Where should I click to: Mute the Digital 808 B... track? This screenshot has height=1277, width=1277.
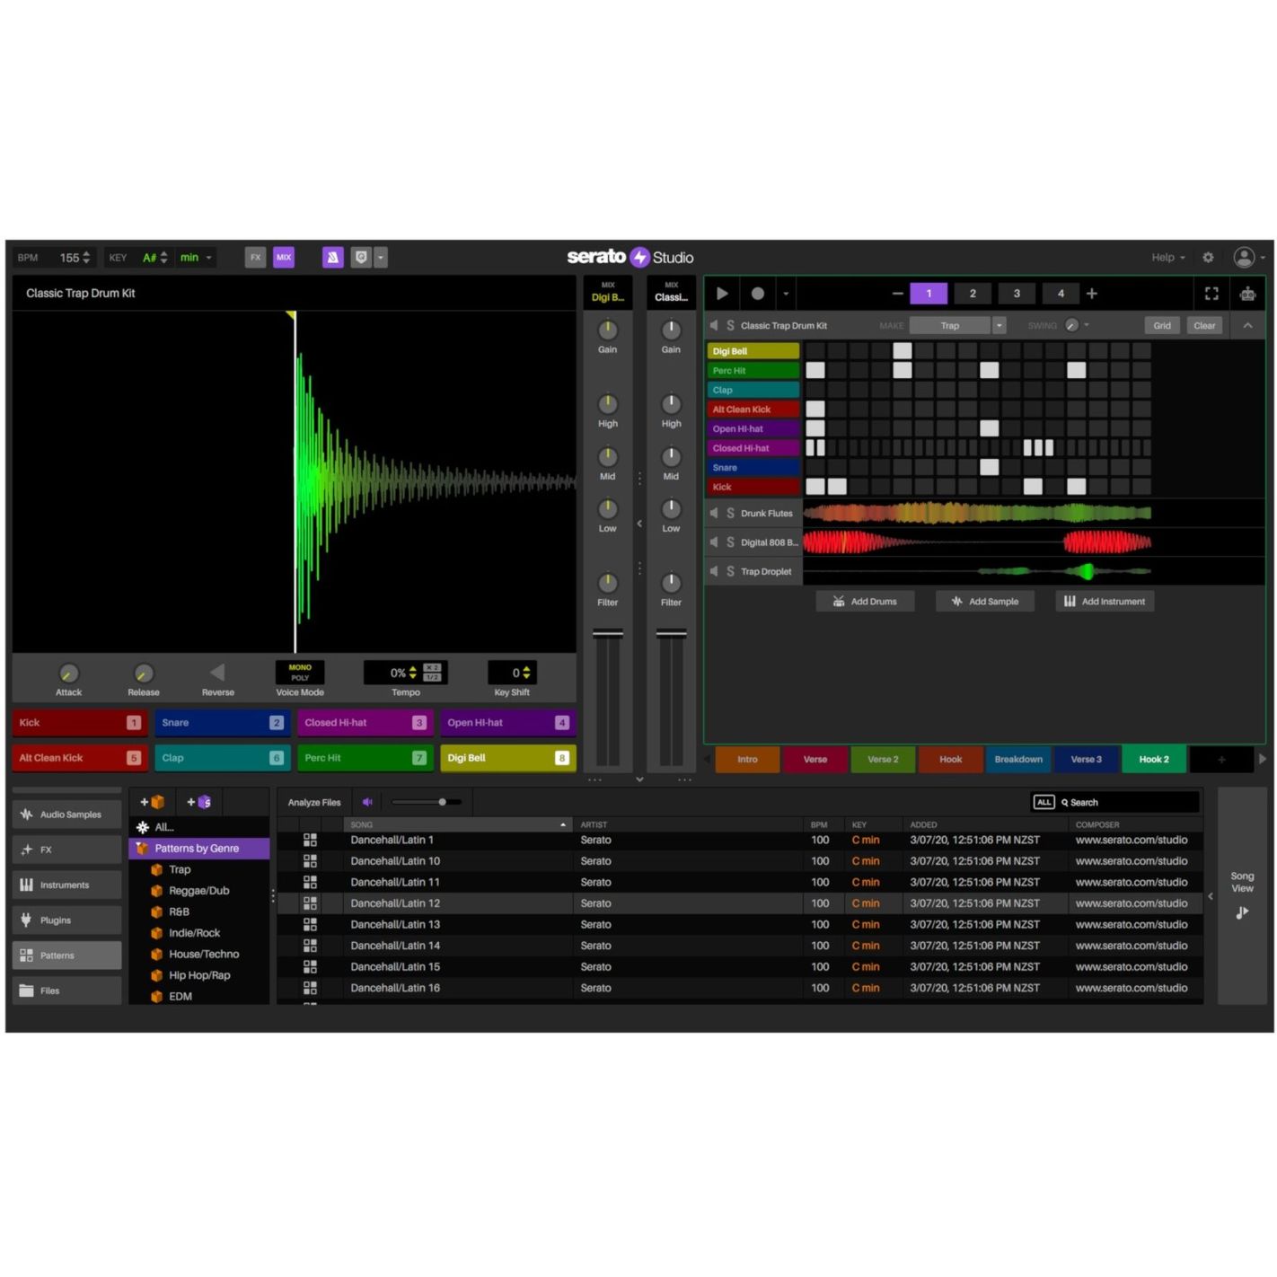pyautogui.click(x=714, y=542)
